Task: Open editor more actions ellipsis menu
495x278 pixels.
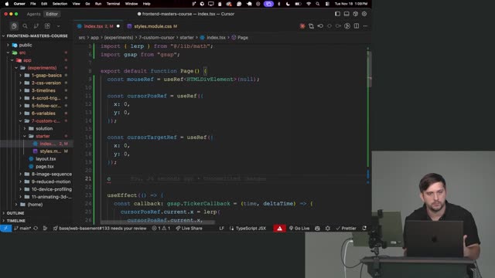Action: (x=365, y=26)
